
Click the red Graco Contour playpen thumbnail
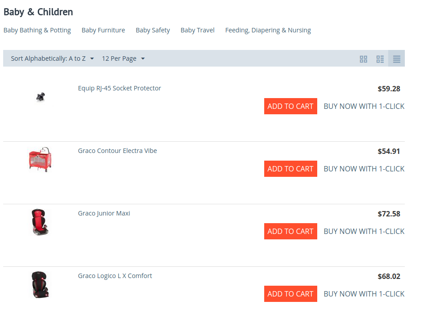40,160
